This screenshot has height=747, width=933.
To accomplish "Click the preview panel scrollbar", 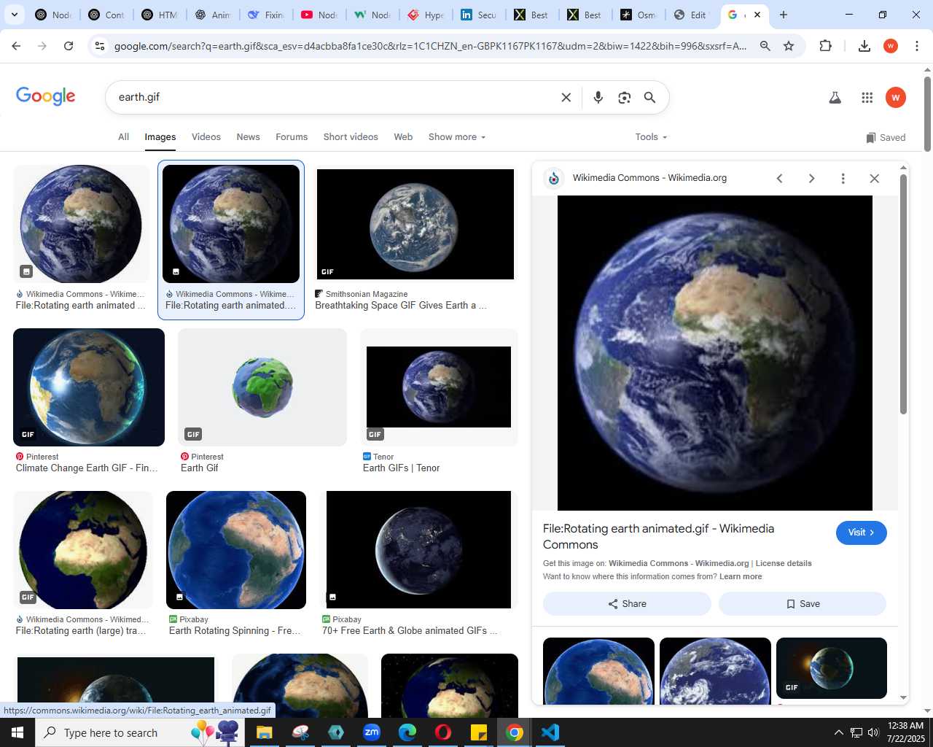I will pyautogui.click(x=904, y=295).
